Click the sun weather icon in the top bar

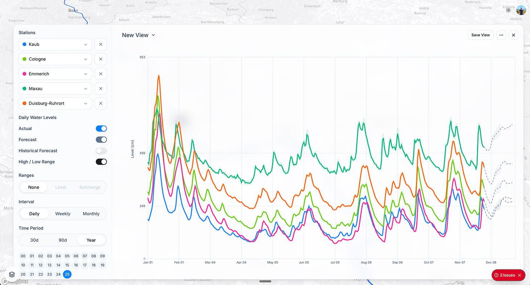(508, 10)
